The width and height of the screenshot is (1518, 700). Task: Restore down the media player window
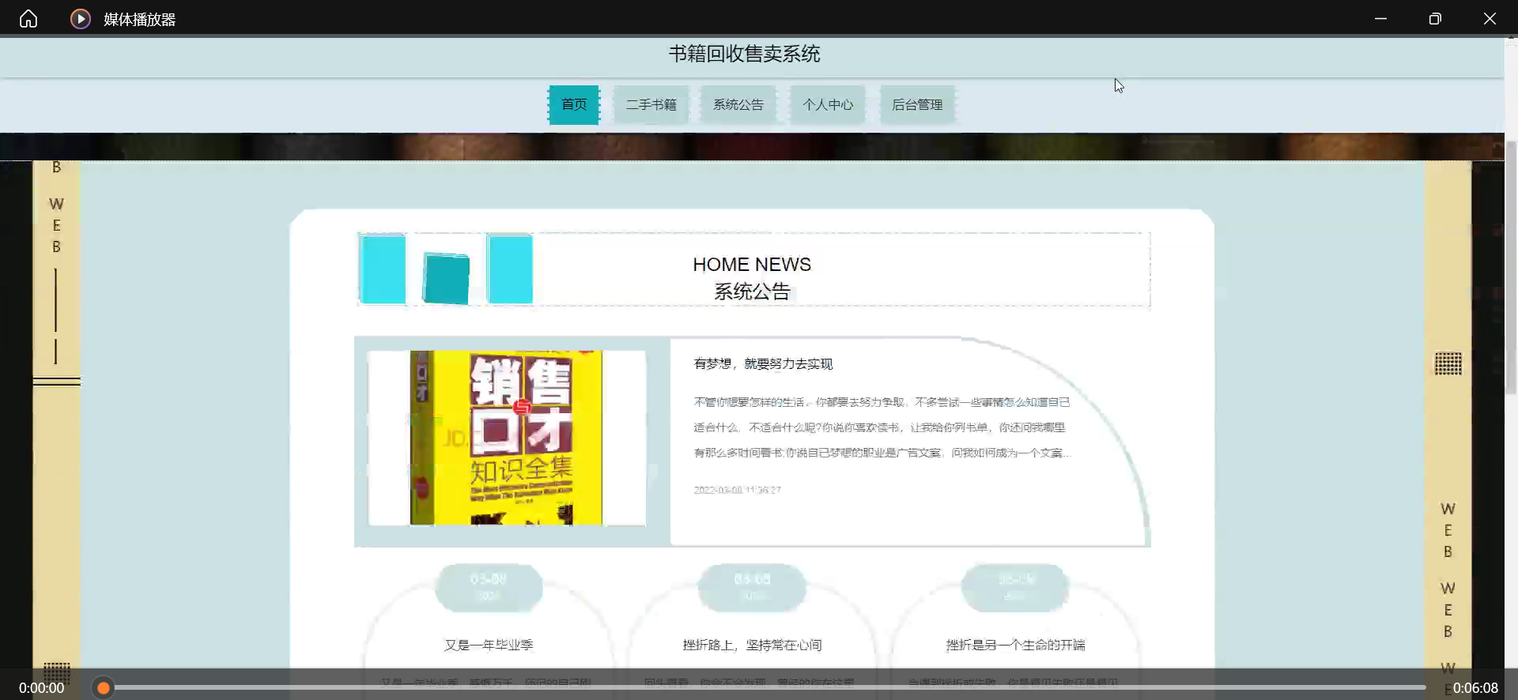(1435, 18)
